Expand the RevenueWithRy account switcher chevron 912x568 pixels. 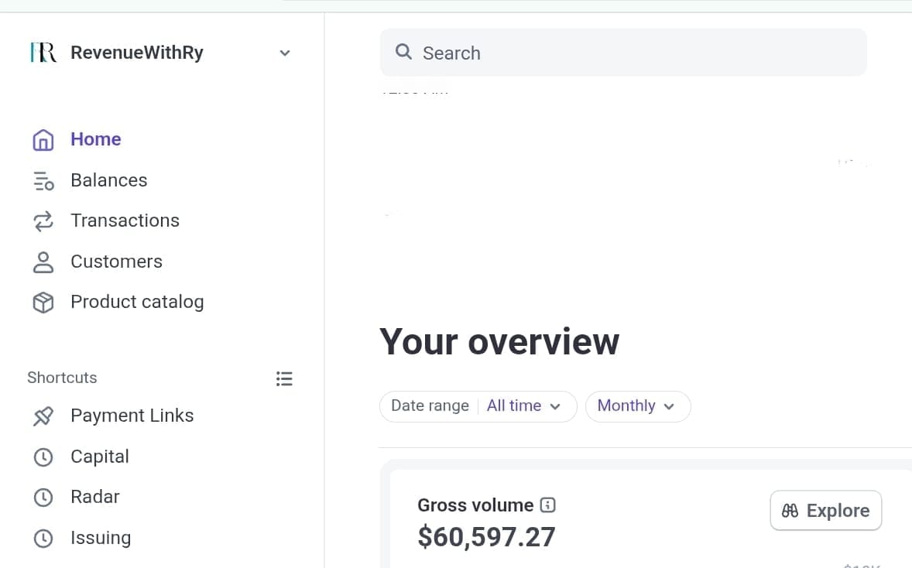(x=285, y=53)
